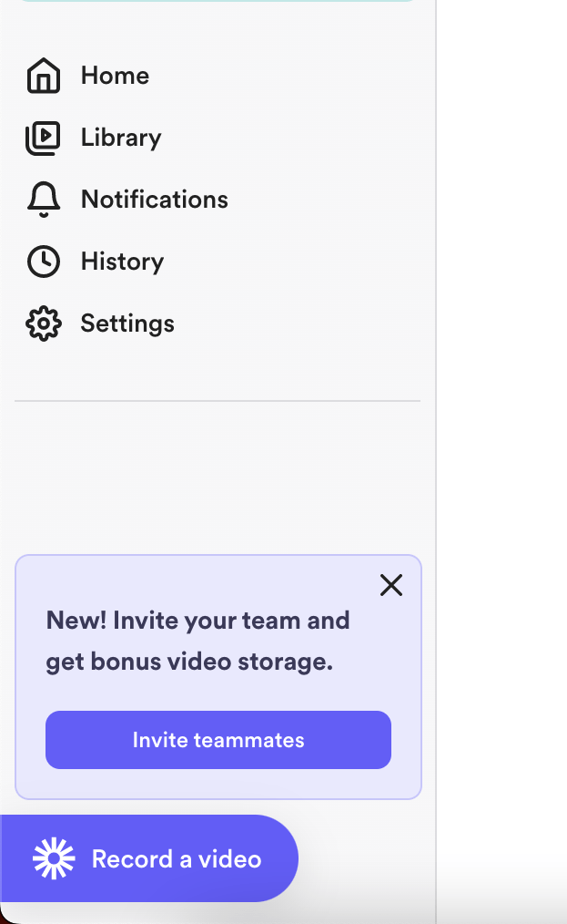Click the New! invite banner card
Viewport: 567px width, 924px height.
click(218, 676)
